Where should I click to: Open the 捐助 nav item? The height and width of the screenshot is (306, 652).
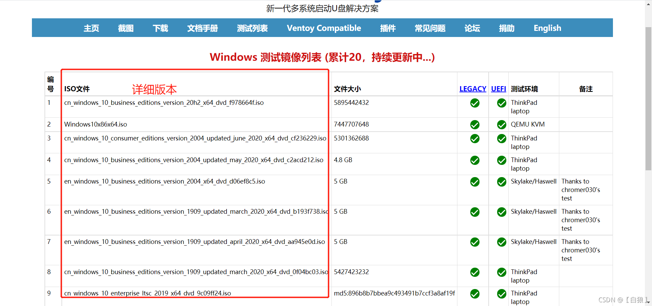[507, 28]
